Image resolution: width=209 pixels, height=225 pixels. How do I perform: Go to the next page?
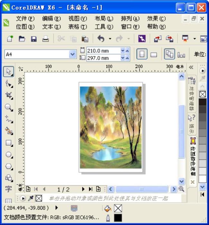click(x=83, y=189)
